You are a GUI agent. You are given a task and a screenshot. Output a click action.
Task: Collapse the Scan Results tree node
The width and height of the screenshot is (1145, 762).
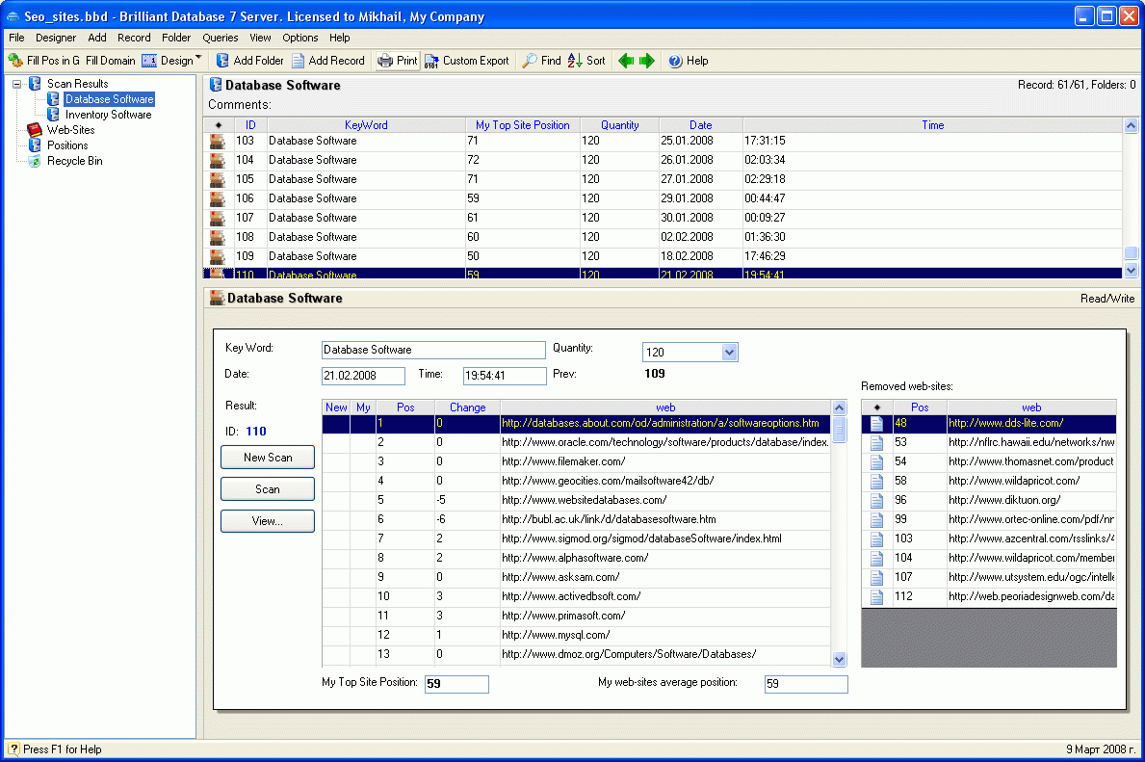[17, 84]
